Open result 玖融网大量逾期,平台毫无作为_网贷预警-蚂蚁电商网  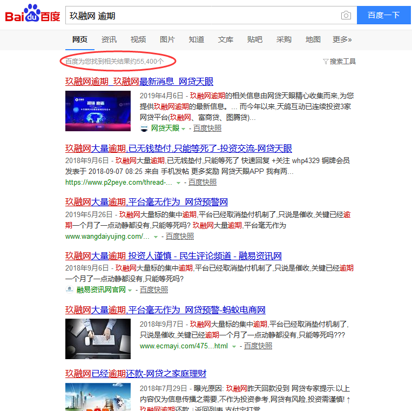coord(165,310)
